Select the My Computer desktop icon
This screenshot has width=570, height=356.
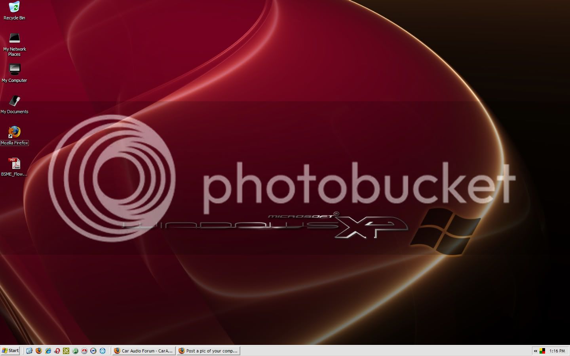click(14, 73)
